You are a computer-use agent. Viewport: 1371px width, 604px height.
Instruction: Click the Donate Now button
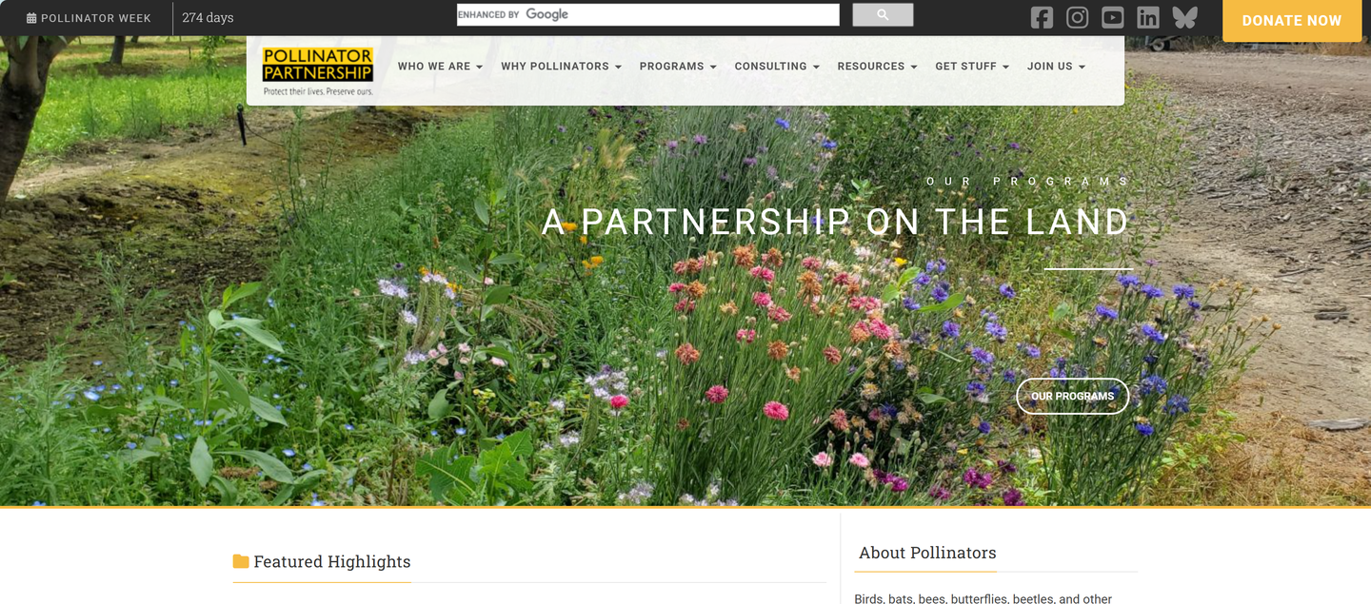pos(1291,21)
